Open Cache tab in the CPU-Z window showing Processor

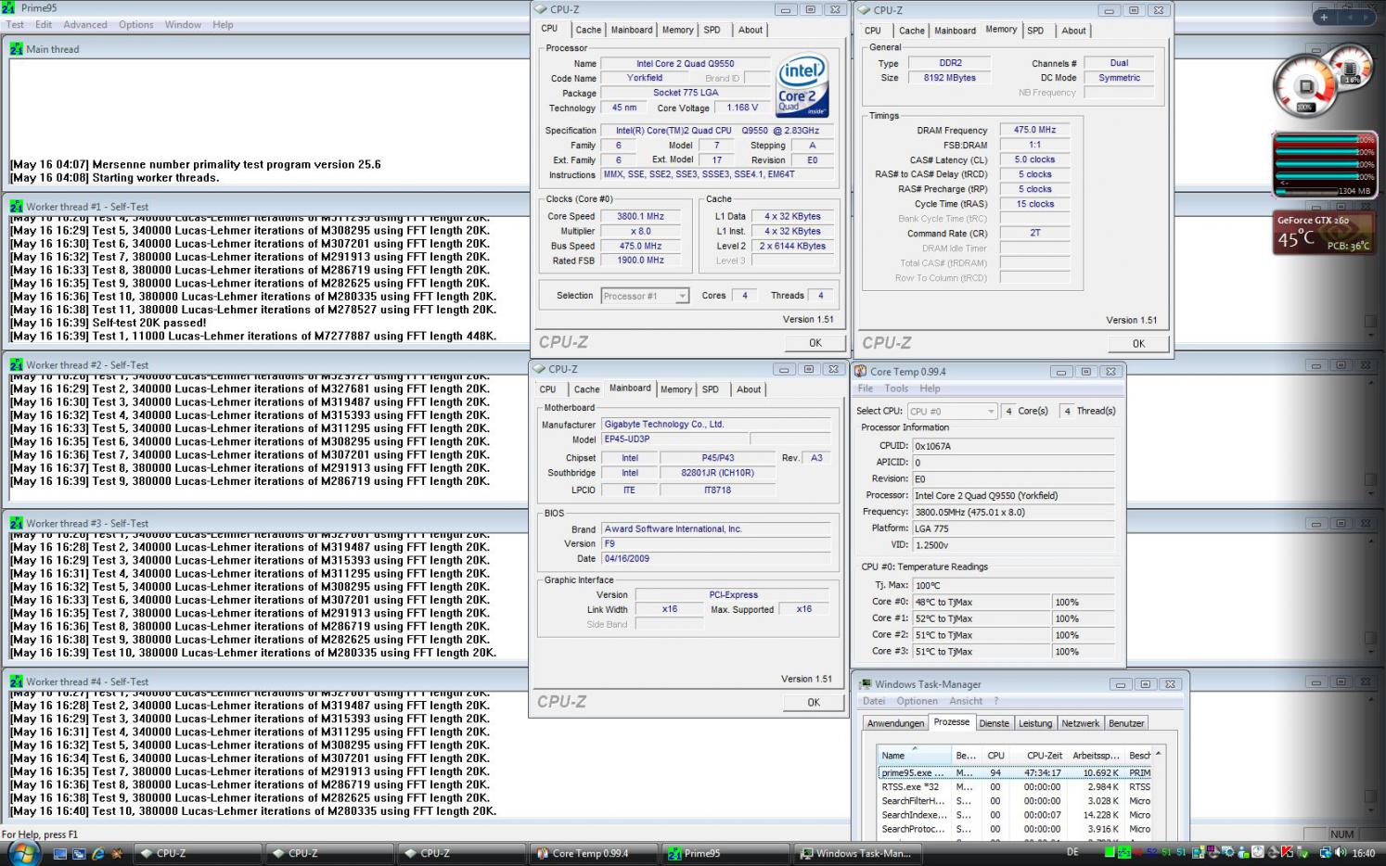point(588,30)
